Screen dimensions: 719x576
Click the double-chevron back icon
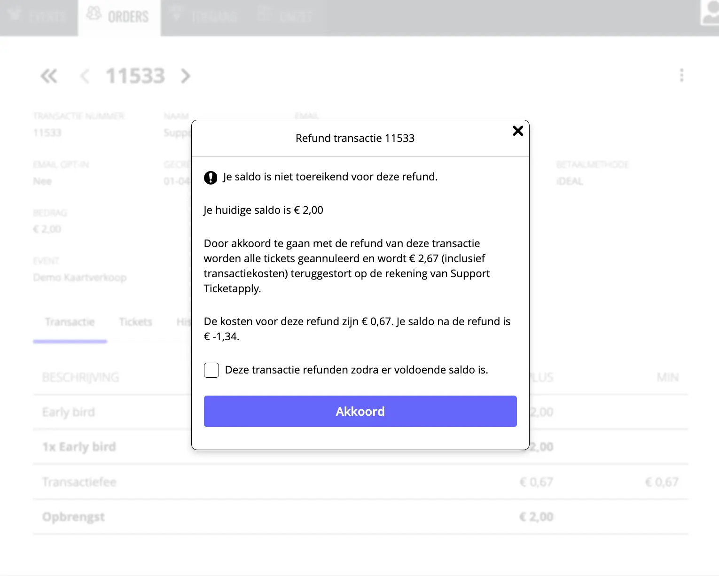tap(49, 76)
